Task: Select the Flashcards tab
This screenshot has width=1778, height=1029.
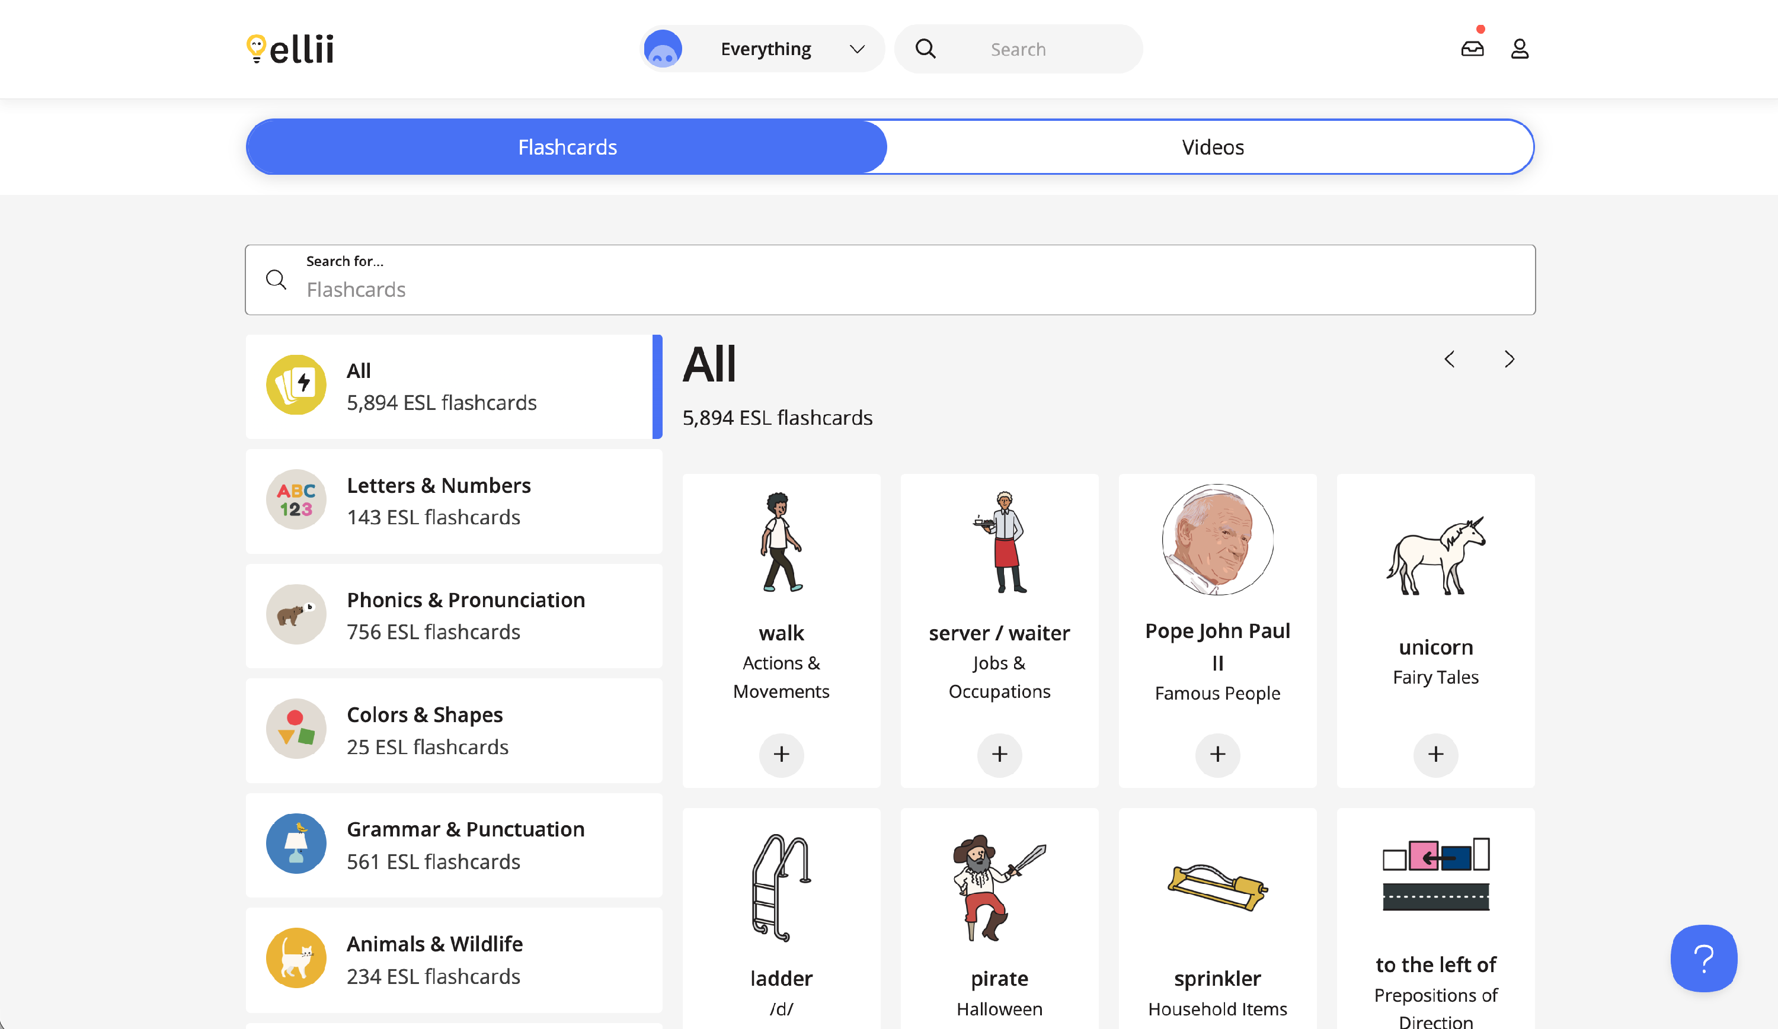Action: click(x=567, y=147)
